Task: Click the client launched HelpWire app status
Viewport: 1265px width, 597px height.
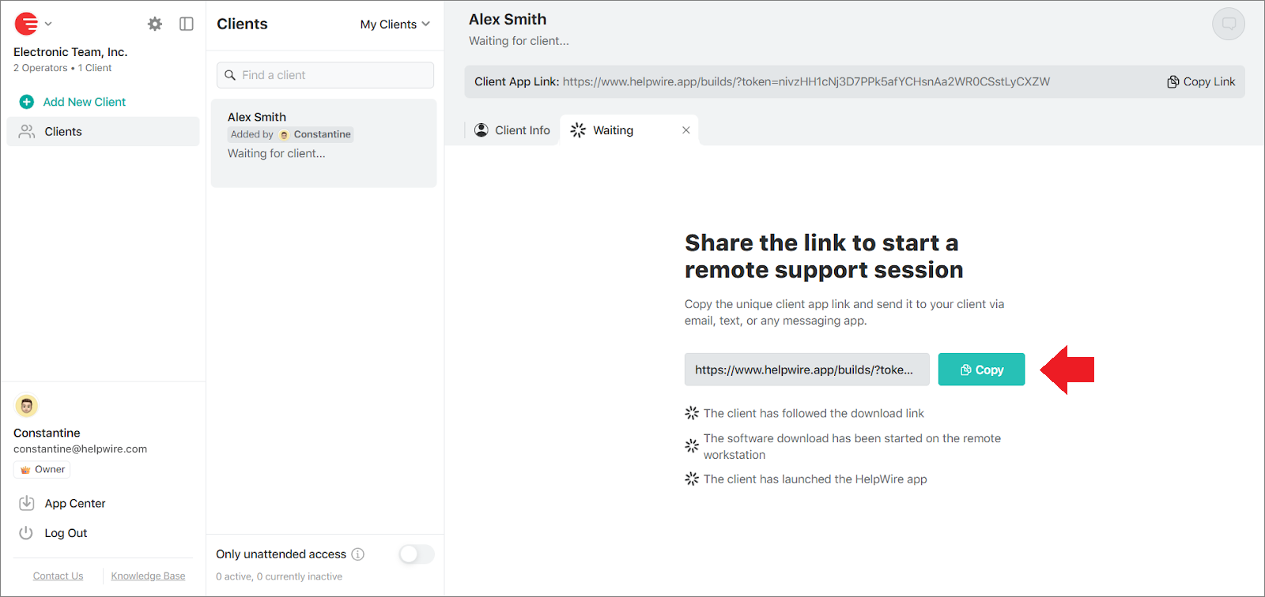Action: point(815,479)
